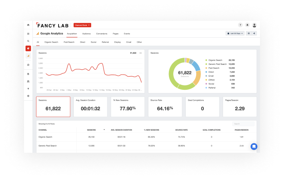
Task: Open the dashboard grid icon in sidebar
Action: click(x=28, y=34)
